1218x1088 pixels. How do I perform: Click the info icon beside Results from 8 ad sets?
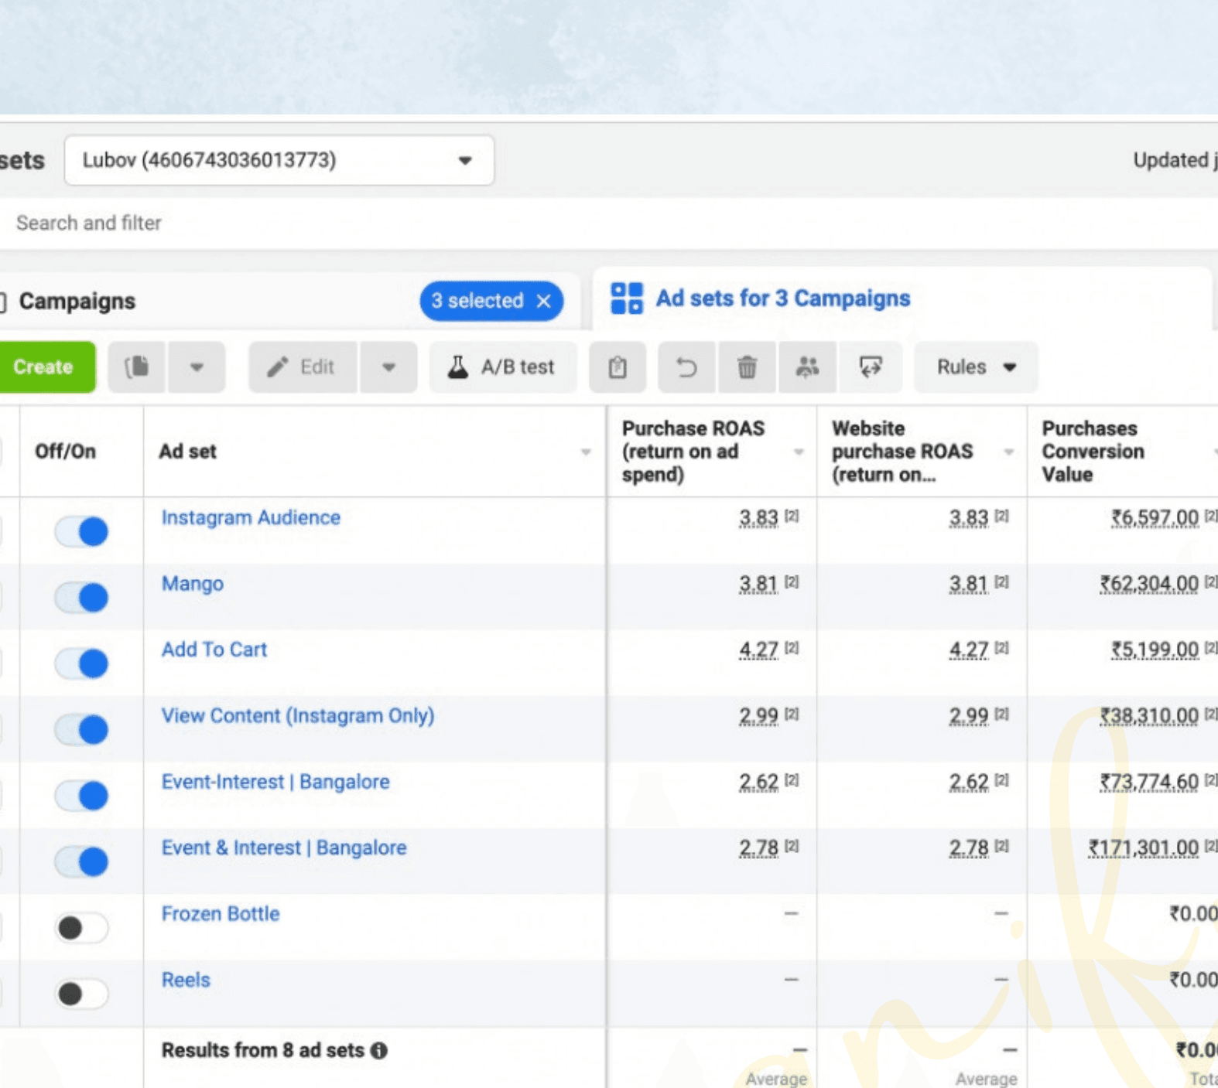click(379, 1050)
